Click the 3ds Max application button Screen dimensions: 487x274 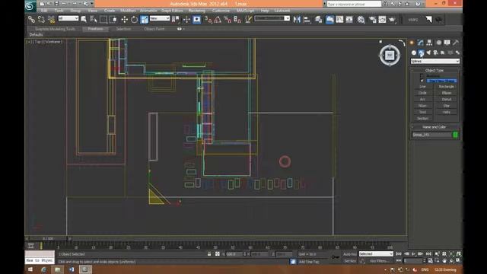coord(30,6)
